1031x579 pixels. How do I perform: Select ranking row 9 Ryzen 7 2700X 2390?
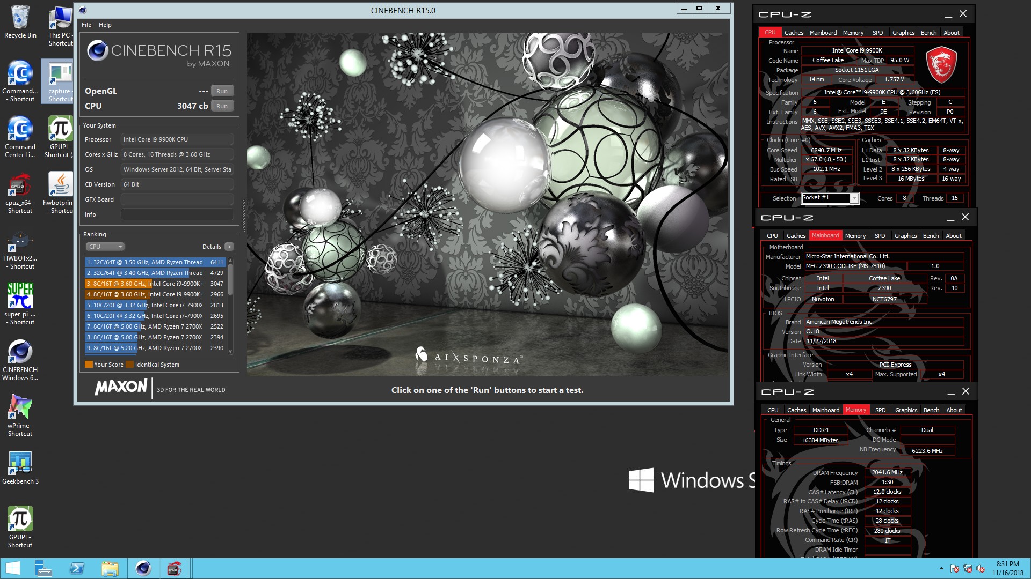point(155,348)
